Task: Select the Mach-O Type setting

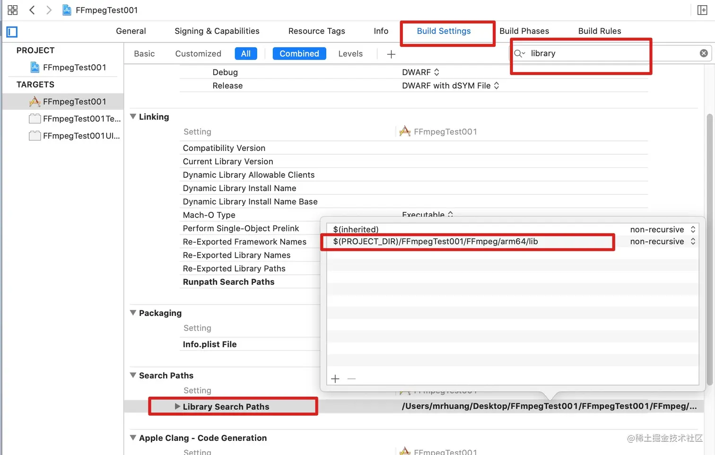Action: coord(209,215)
